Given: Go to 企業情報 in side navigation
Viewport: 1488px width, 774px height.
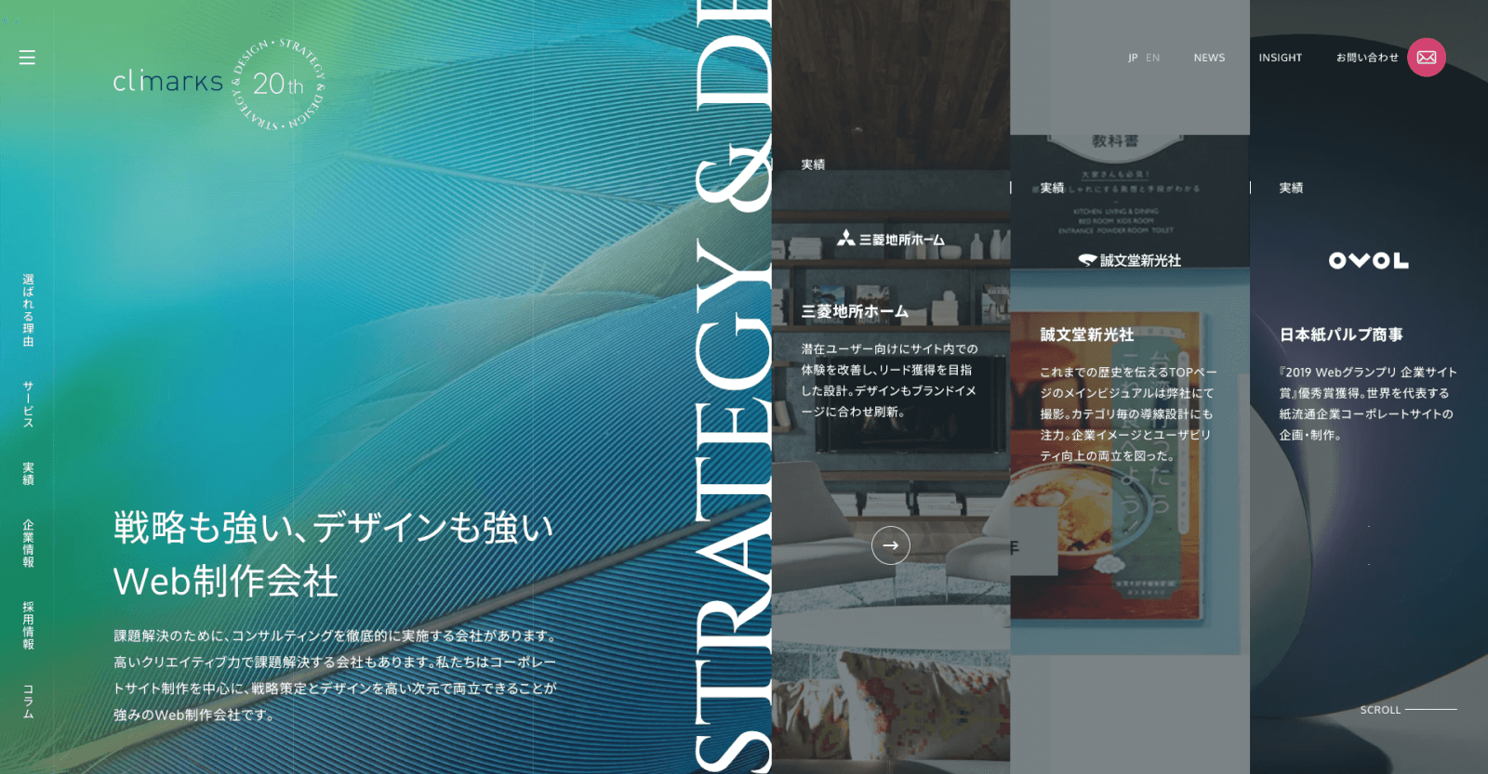Looking at the screenshot, I should (28, 544).
